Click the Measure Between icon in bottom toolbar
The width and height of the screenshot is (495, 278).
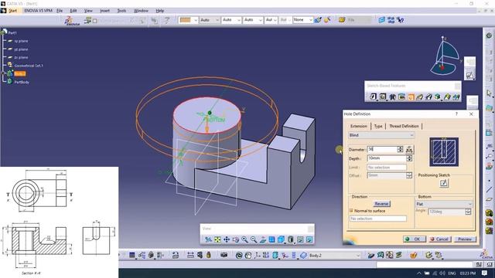190,256
